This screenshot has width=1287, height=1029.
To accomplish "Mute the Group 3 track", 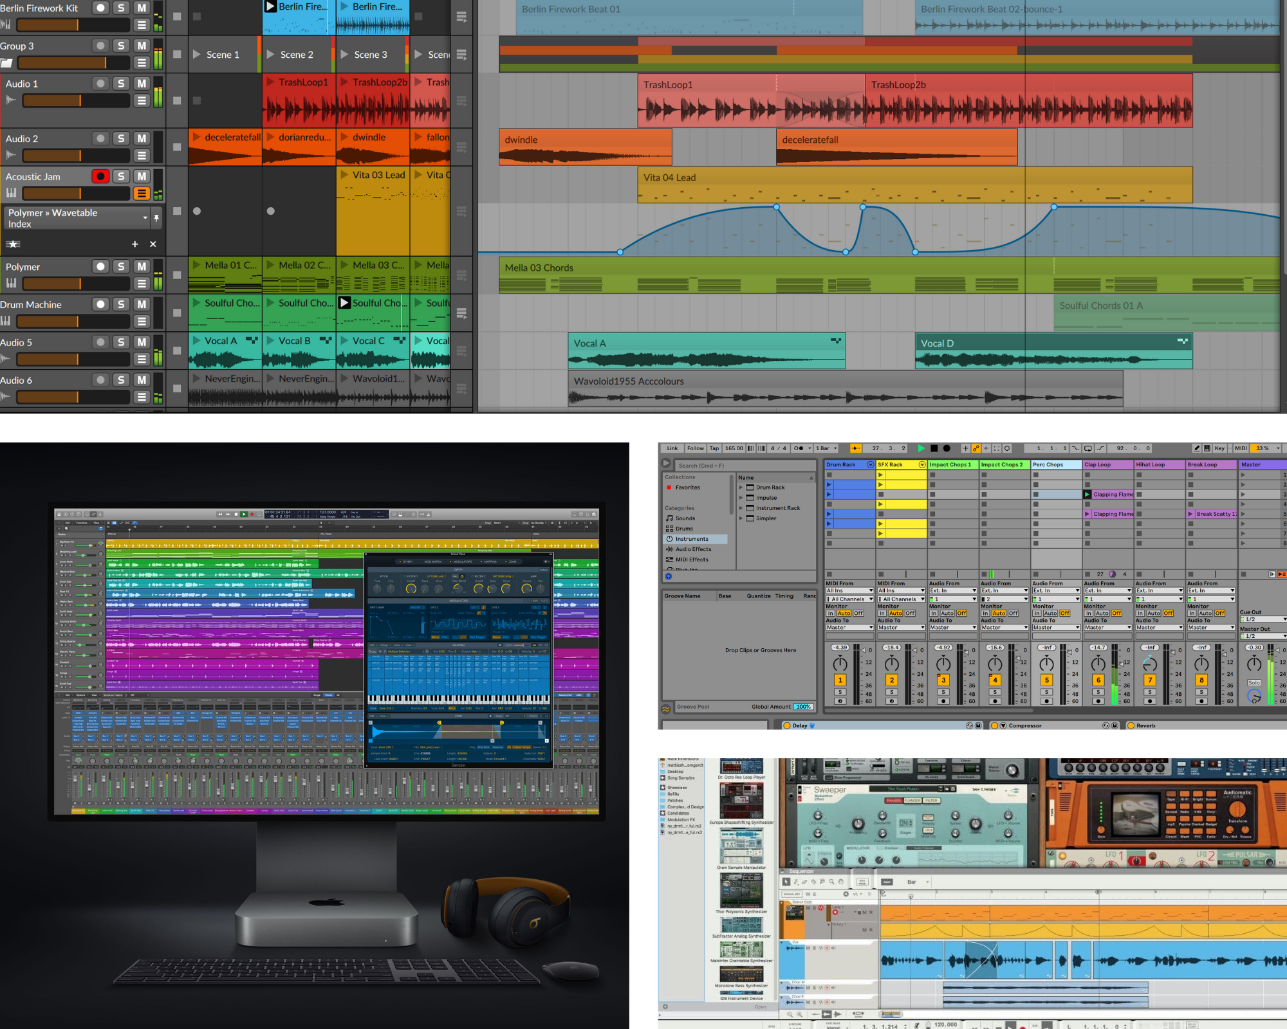I will (142, 46).
